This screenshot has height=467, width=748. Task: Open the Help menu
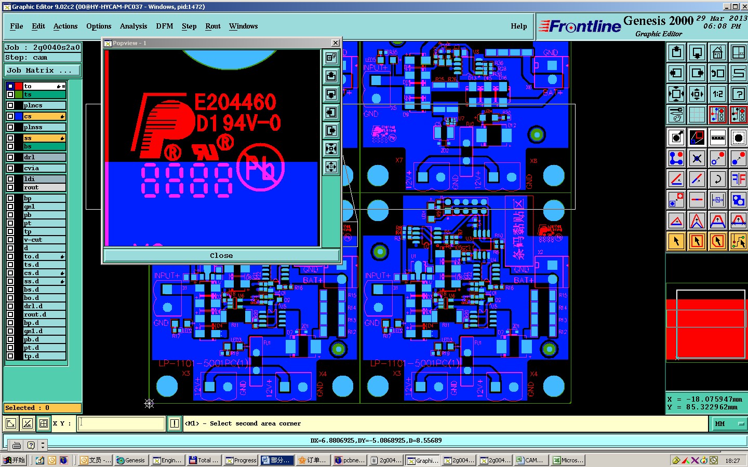pyautogui.click(x=519, y=26)
